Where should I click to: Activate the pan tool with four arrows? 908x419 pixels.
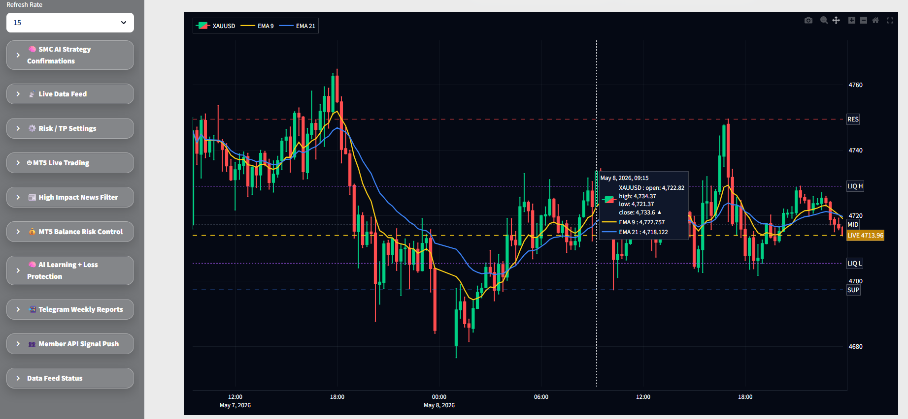pos(836,20)
